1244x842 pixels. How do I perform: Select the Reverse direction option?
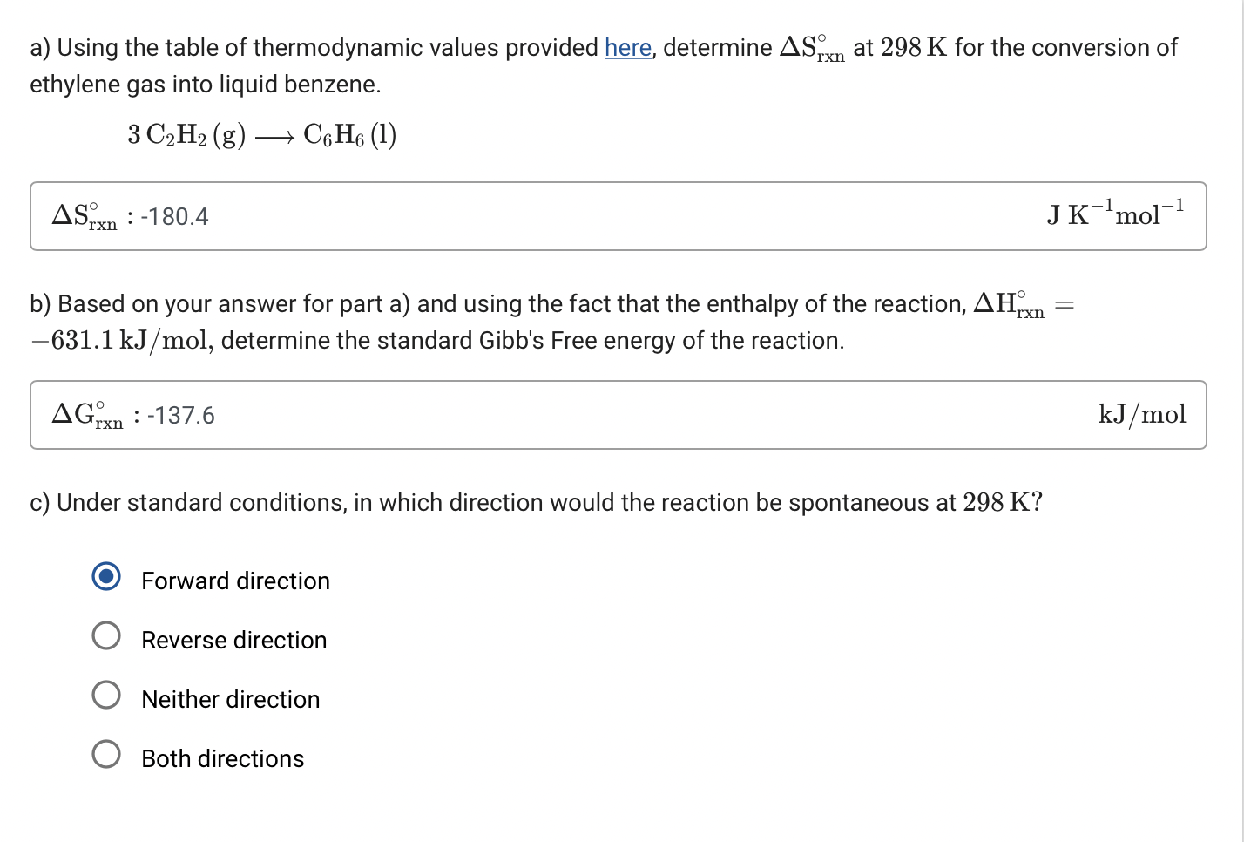105,635
